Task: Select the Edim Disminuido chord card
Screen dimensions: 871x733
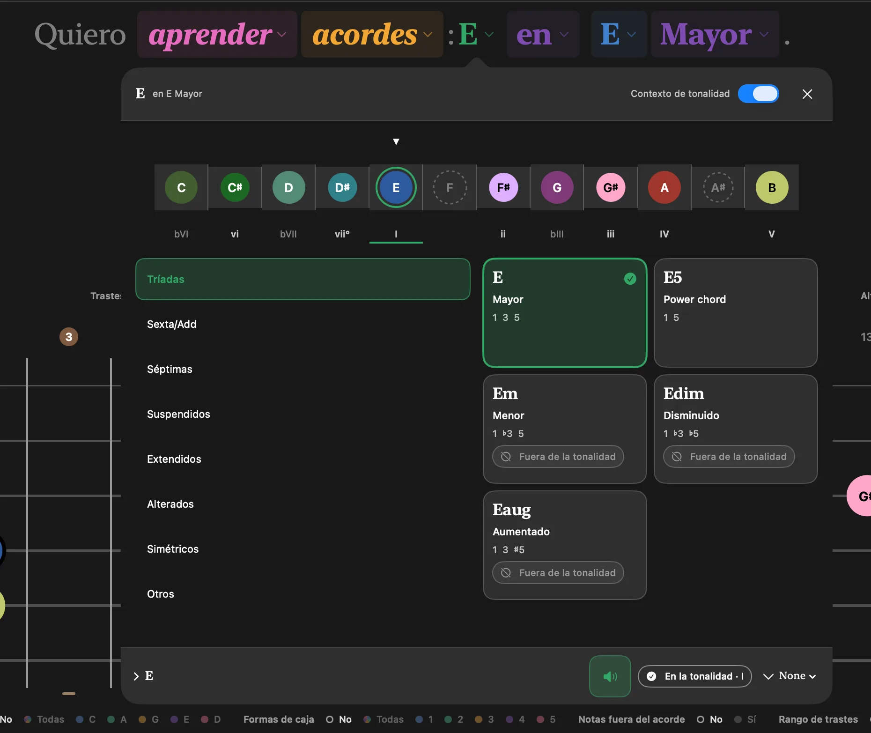Action: 736,429
